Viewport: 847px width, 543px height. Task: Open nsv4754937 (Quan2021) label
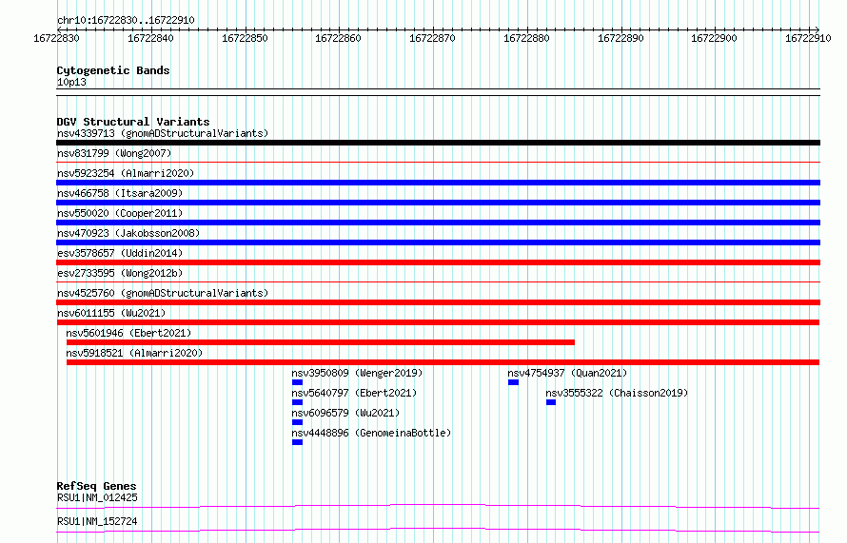point(567,373)
